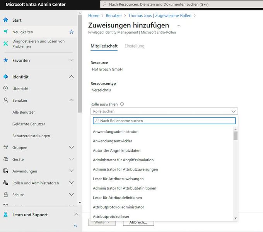The image size is (263, 232).
Task: Open Gelöschte Benutzer in sidebar
Action: (29, 124)
